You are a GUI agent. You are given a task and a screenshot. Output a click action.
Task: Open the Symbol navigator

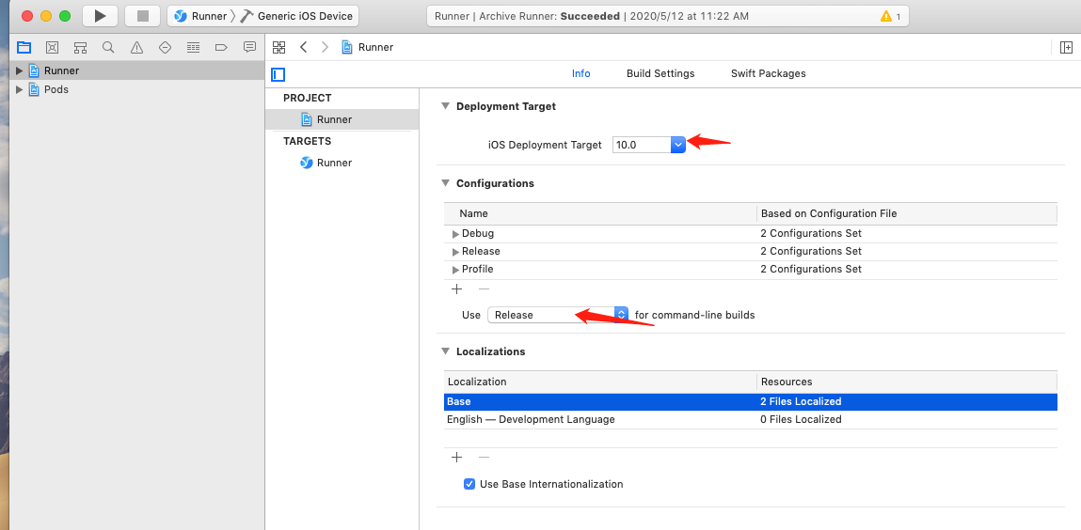pyautogui.click(x=81, y=48)
